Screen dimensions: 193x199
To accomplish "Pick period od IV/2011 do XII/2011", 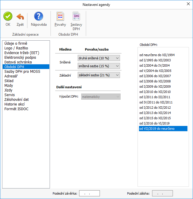I will [156, 102].
